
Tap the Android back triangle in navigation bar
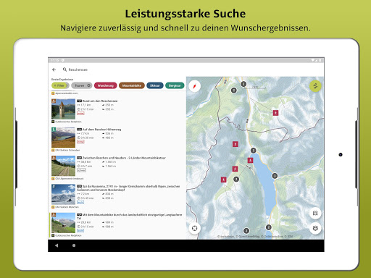pos(57,245)
